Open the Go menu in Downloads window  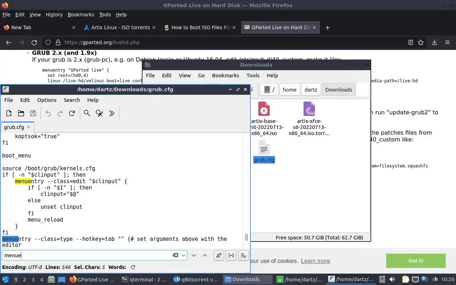coord(201,76)
